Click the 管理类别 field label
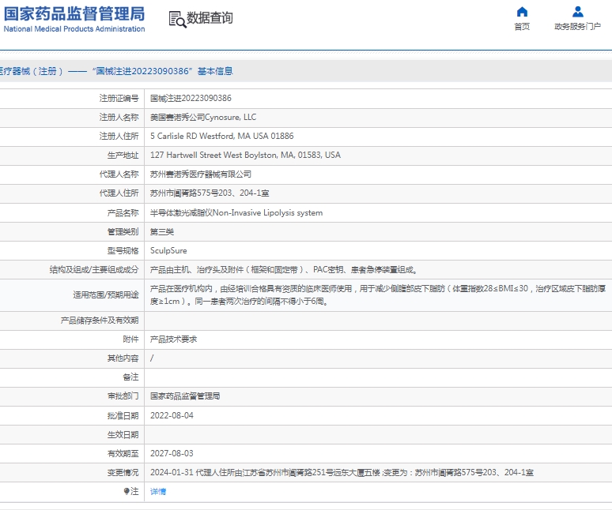 [123, 232]
